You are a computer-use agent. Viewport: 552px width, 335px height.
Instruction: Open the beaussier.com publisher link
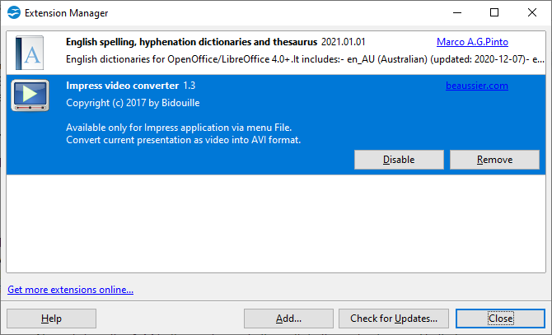pyautogui.click(x=476, y=86)
